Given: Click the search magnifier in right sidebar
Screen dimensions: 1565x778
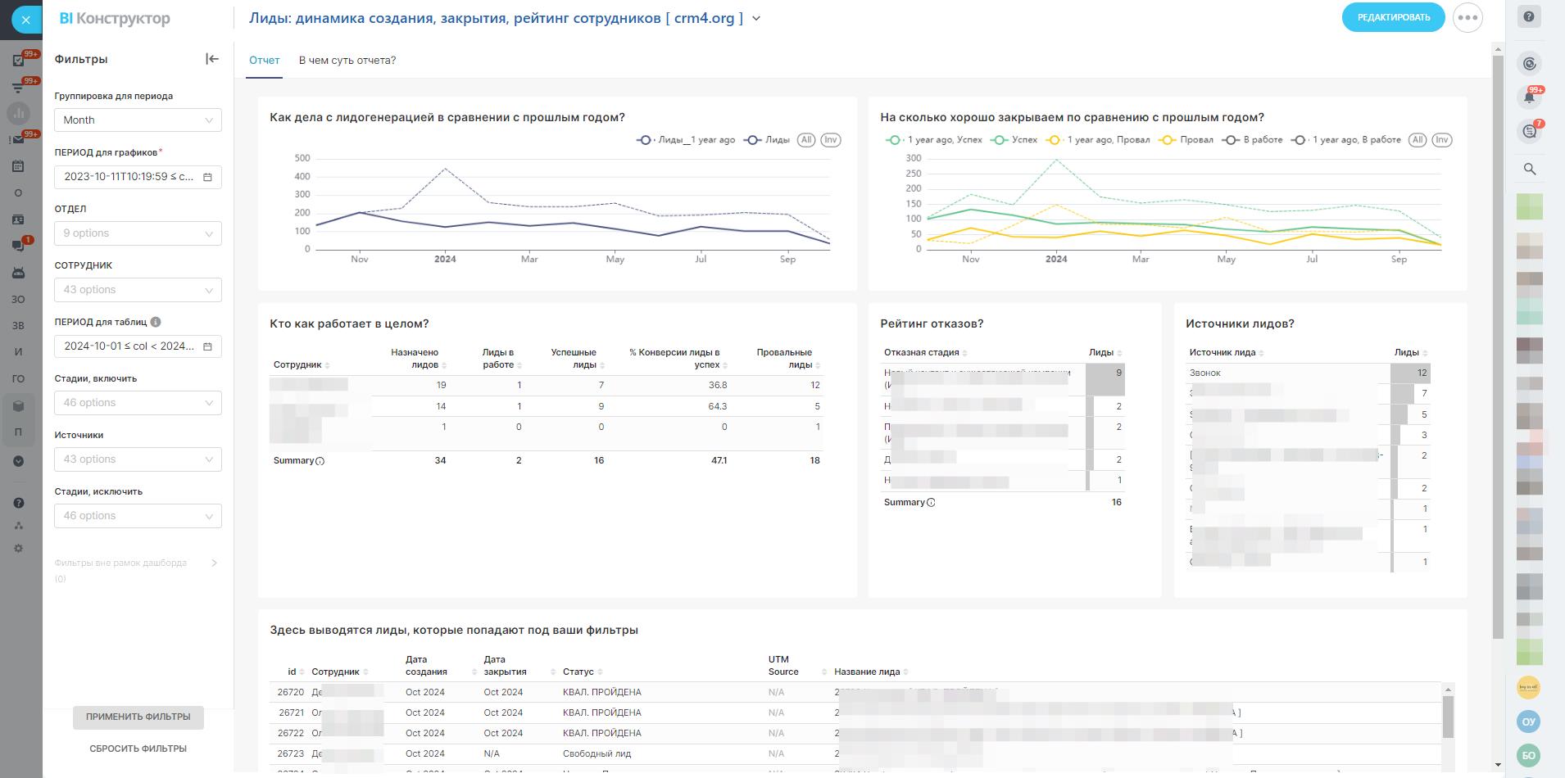Looking at the screenshot, I should point(1529,169).
